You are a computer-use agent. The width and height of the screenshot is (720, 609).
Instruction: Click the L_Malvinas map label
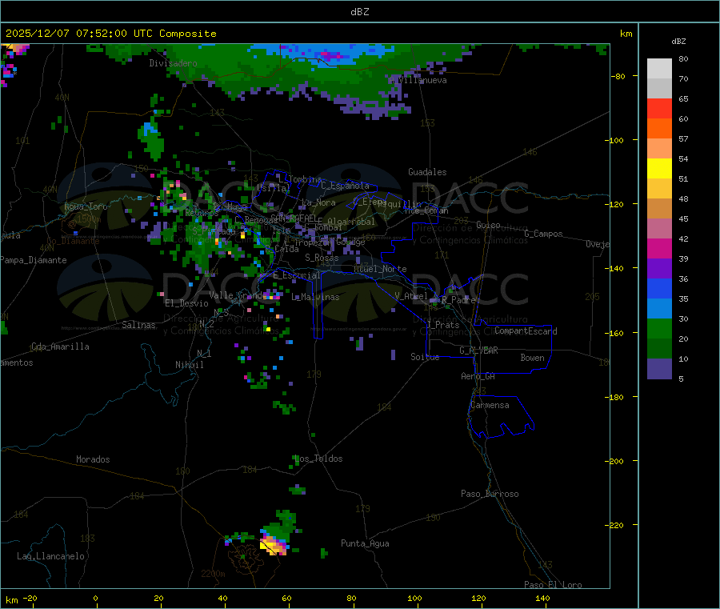[x=315, y=297]
